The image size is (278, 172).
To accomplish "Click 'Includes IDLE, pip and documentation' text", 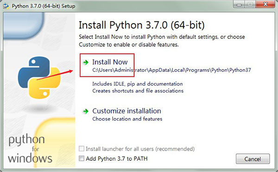I will click(138, 84).
